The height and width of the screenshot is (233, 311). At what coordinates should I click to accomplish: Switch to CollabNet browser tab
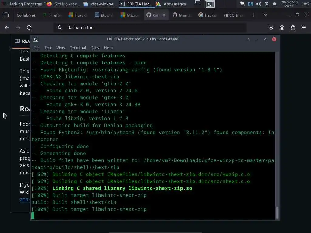pos(26,15)
